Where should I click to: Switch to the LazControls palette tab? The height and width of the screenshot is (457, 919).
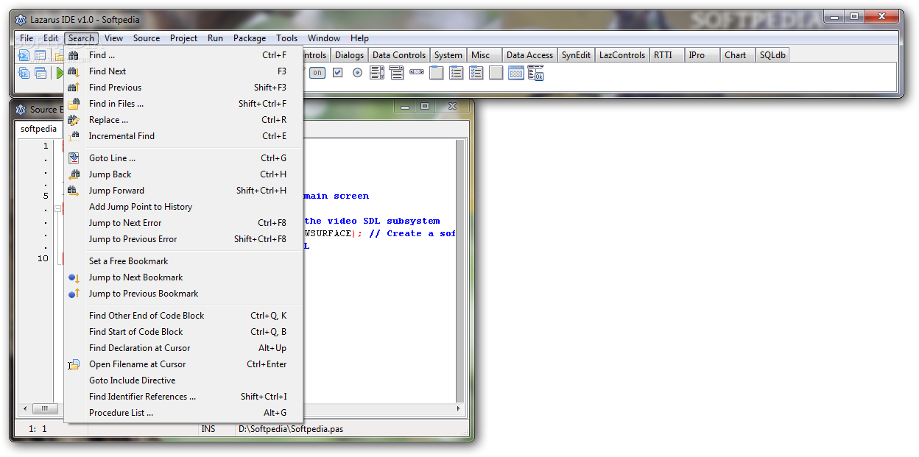(x=622, y=55)
